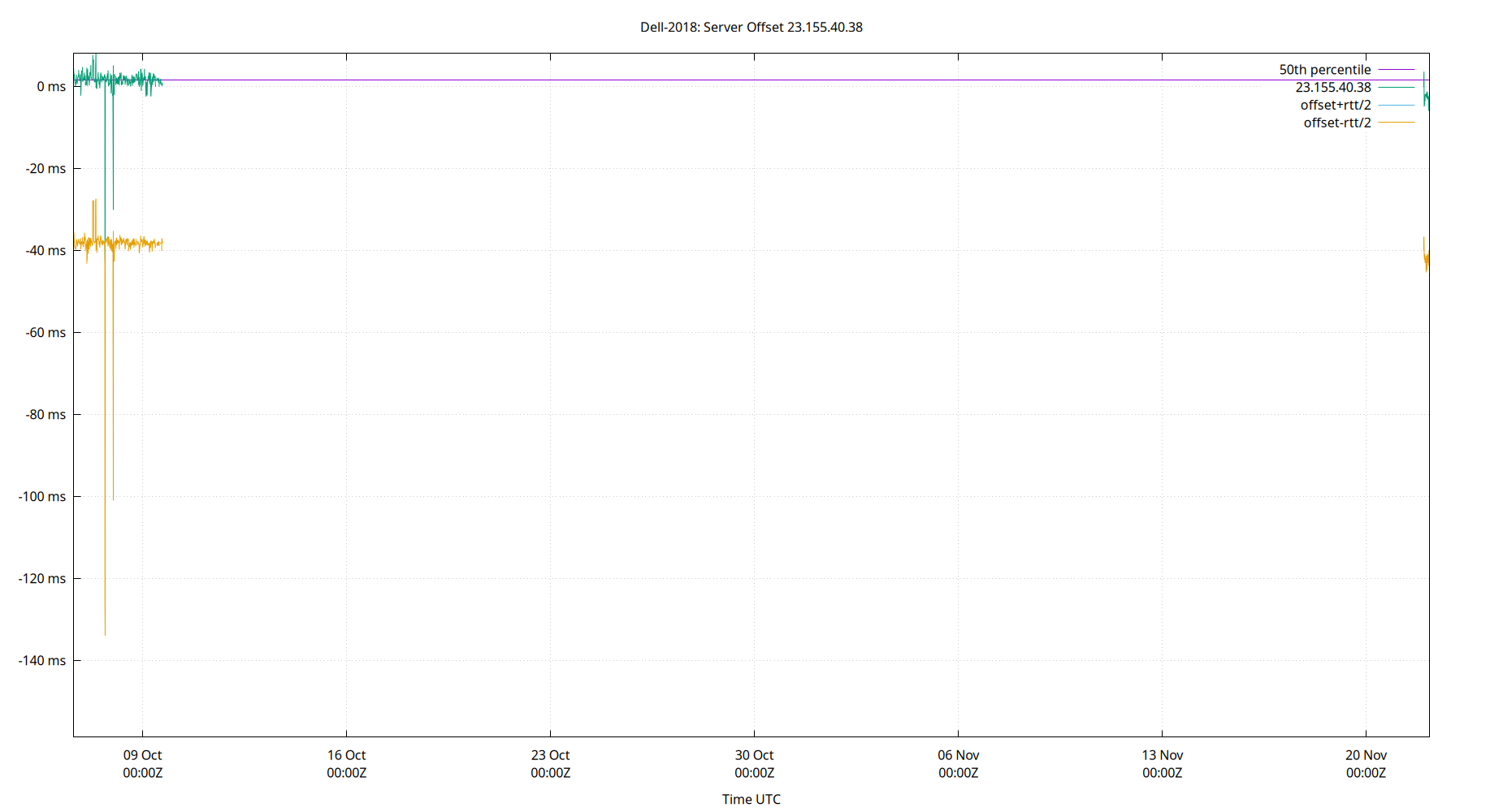Click the "-40 ms" y-axis label
This screenshot has height=812, width=1503.
pyautogui.click(x=44, y=251)
